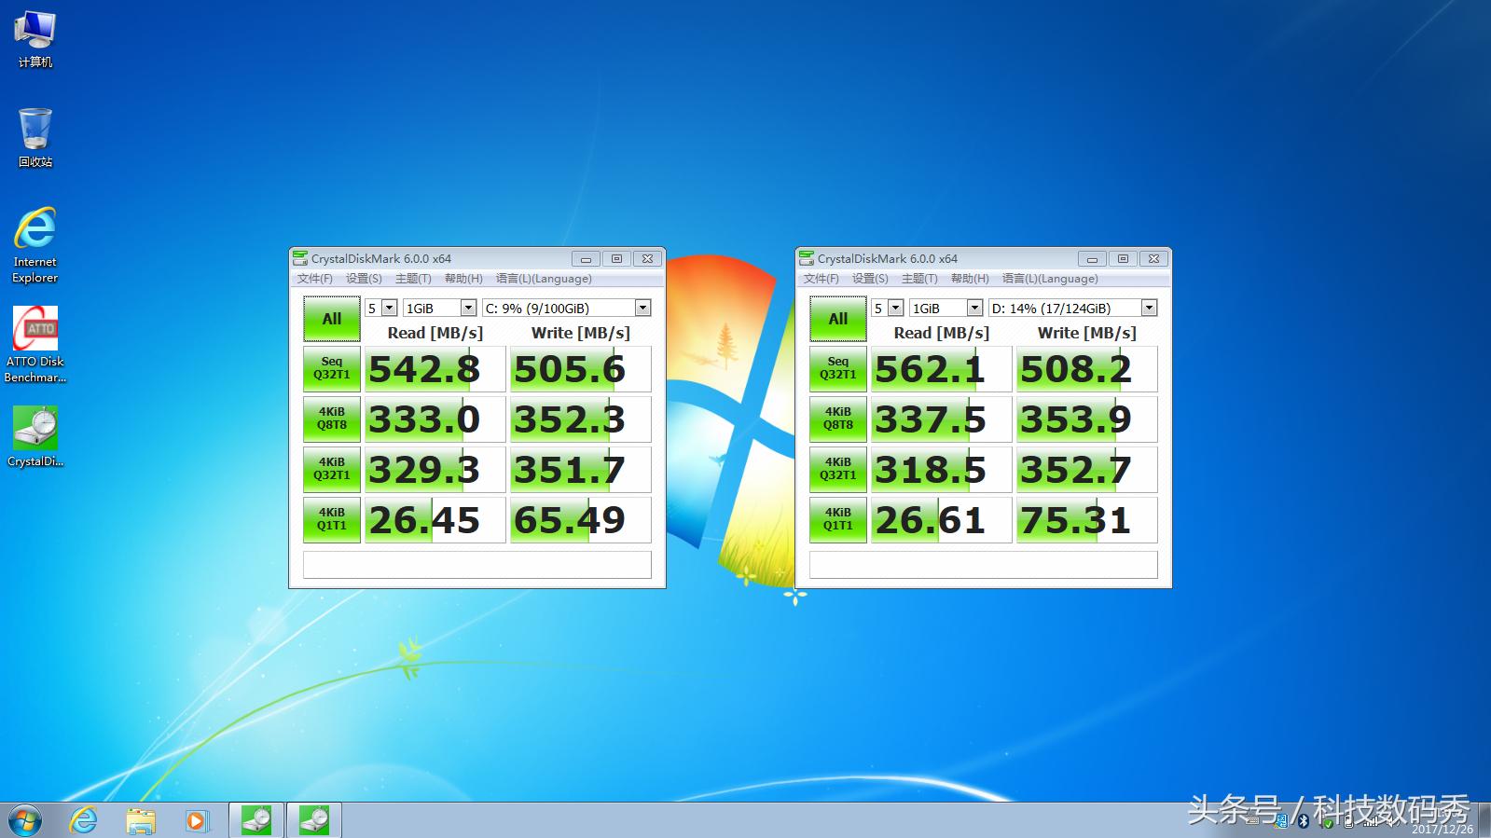Open test count dropdown in right window

pyautogui.click(x=895, y=308)
